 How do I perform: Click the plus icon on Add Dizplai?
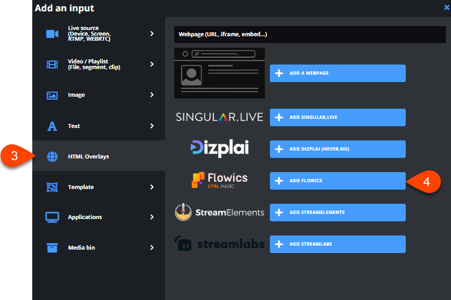tap(279, 149)
